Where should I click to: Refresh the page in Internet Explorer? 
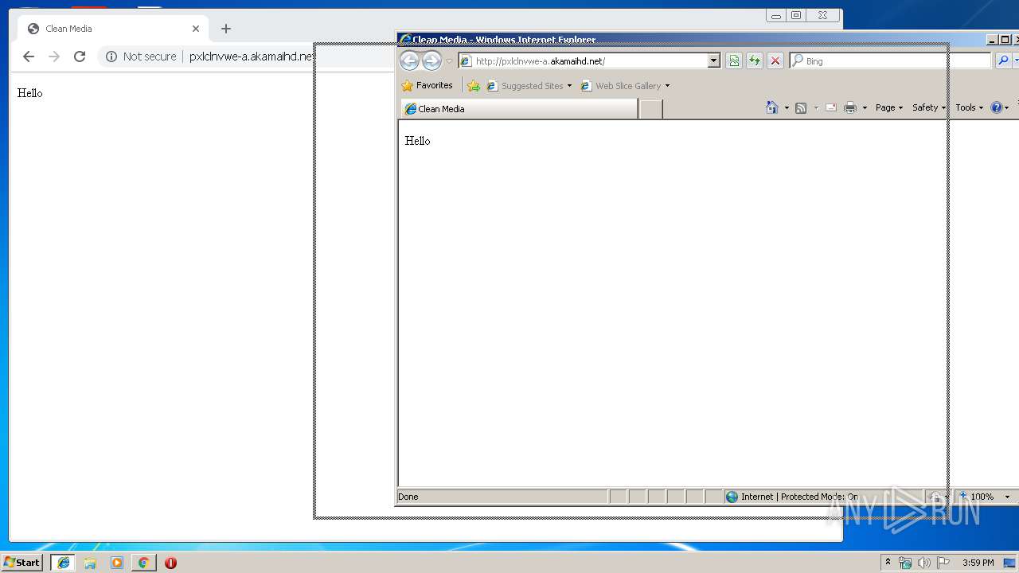[755, 61]
